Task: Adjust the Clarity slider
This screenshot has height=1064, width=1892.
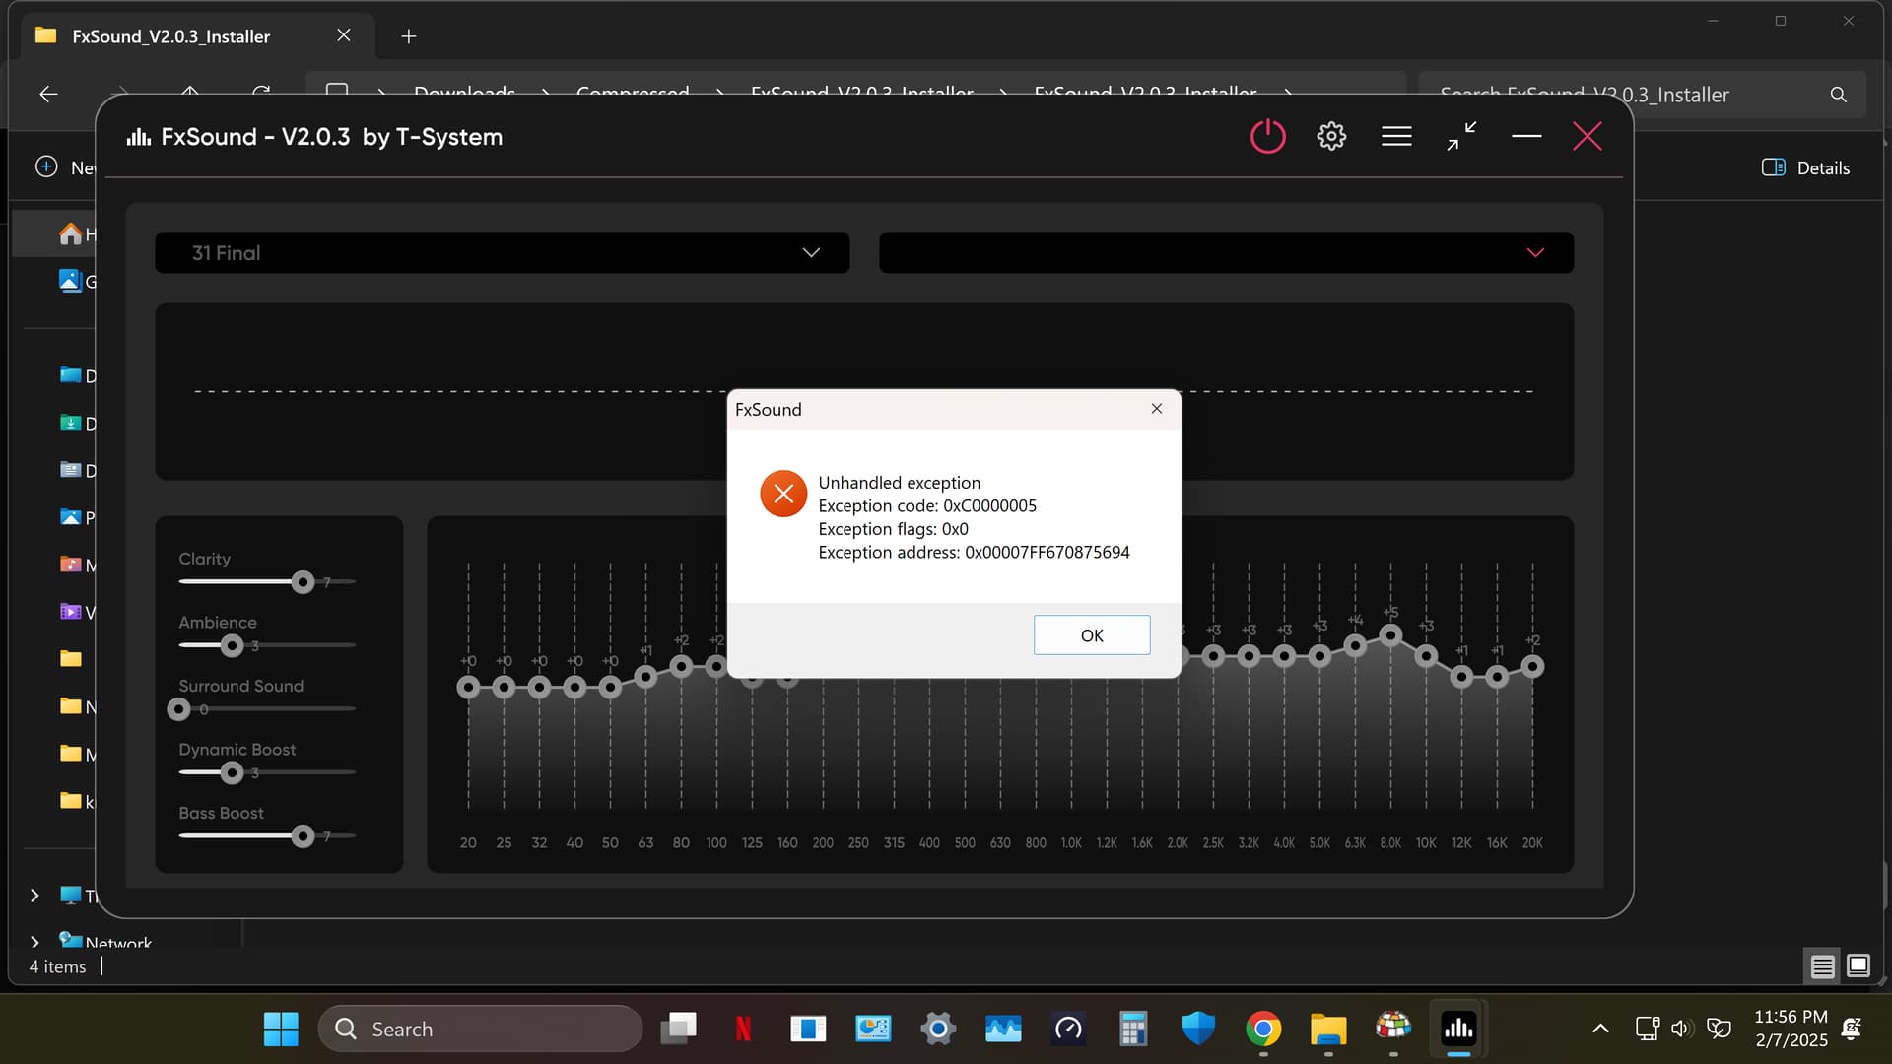Action: (x=303, y=582)
